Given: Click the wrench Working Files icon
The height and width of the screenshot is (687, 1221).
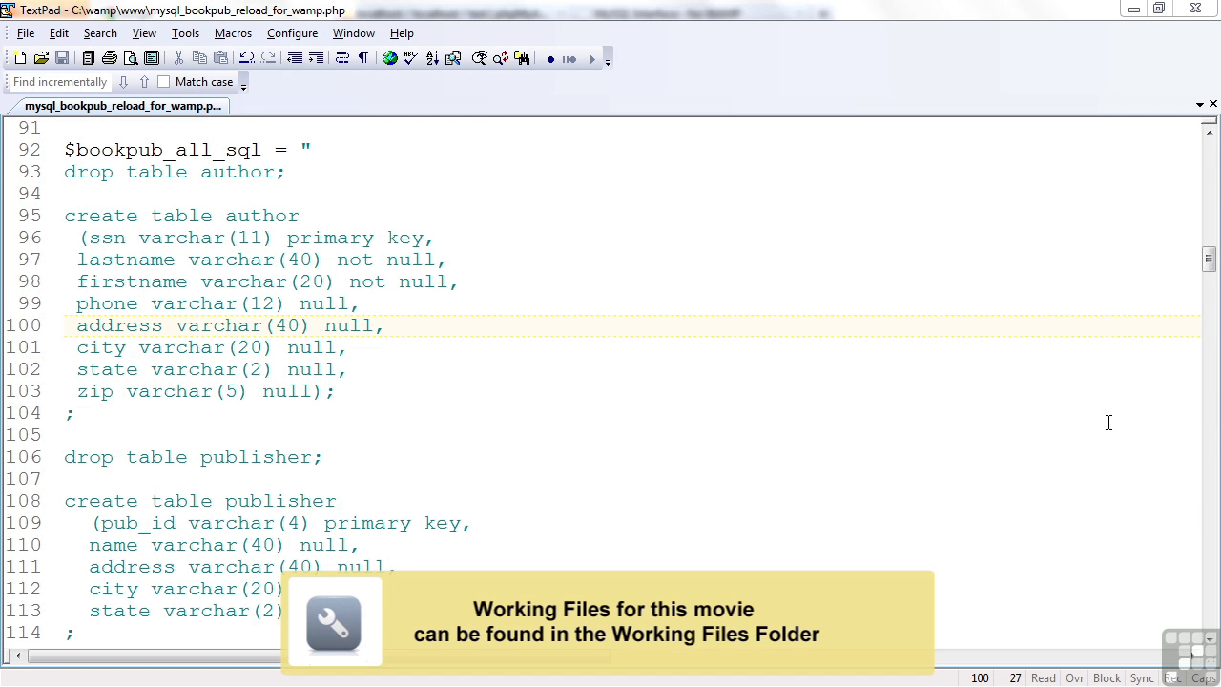Looking at the screenshot, I should [334, 623].
